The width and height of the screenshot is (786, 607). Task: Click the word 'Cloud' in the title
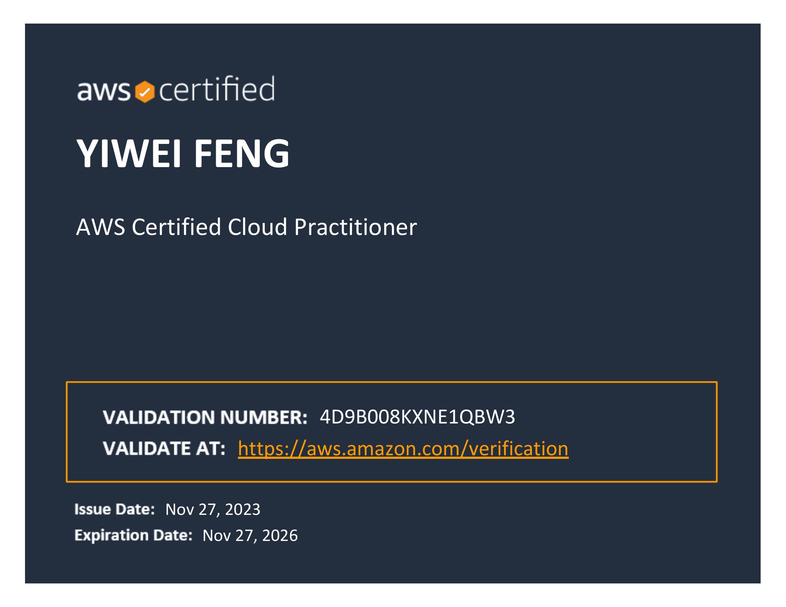(x=257, y=227)
